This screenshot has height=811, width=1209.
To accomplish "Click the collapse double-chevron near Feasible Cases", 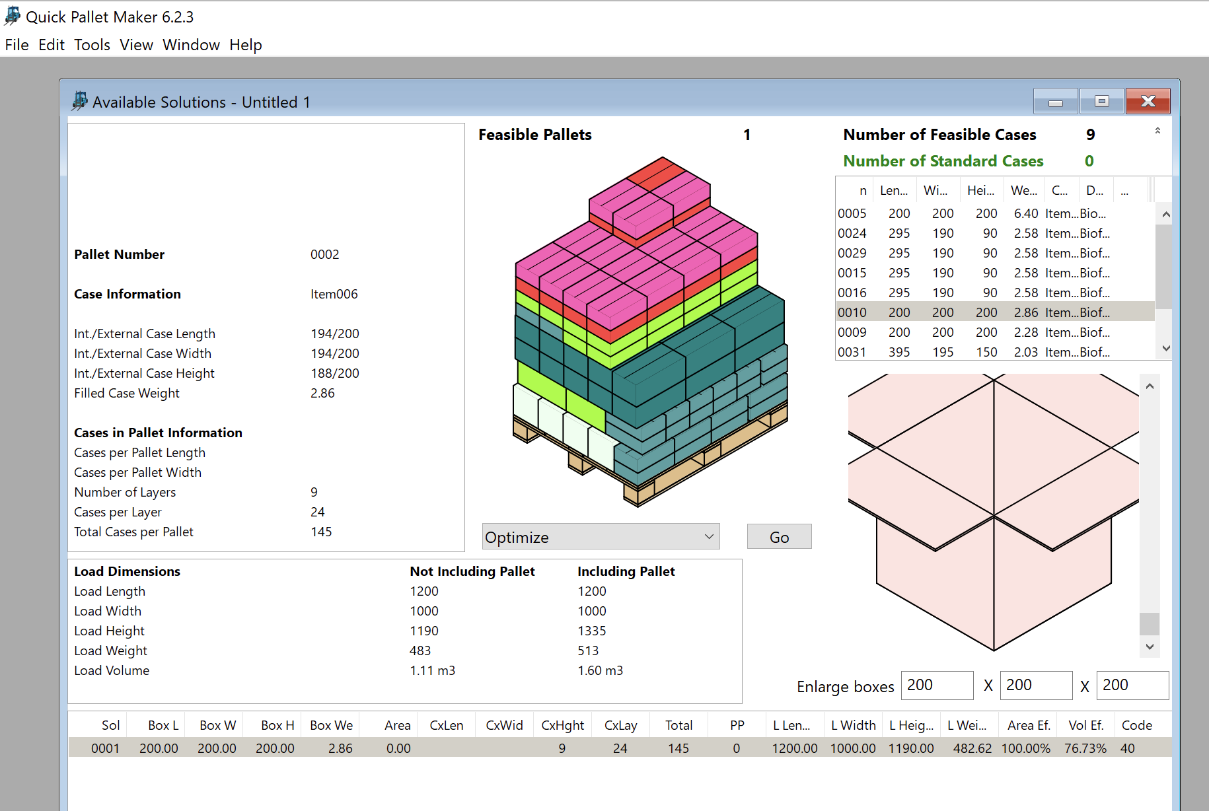I will (x=1157, y=131).
